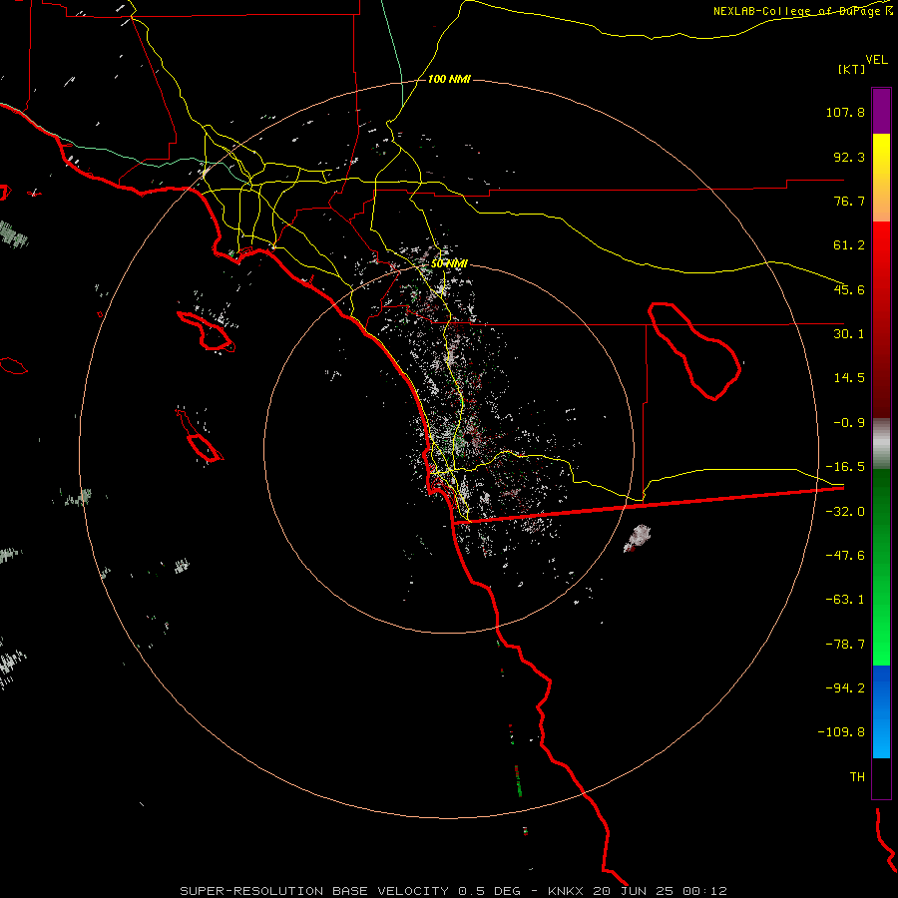The height and width of the screenshot is (898, 898).
Task: Select the -16.5 legend value
Action: 845,467
